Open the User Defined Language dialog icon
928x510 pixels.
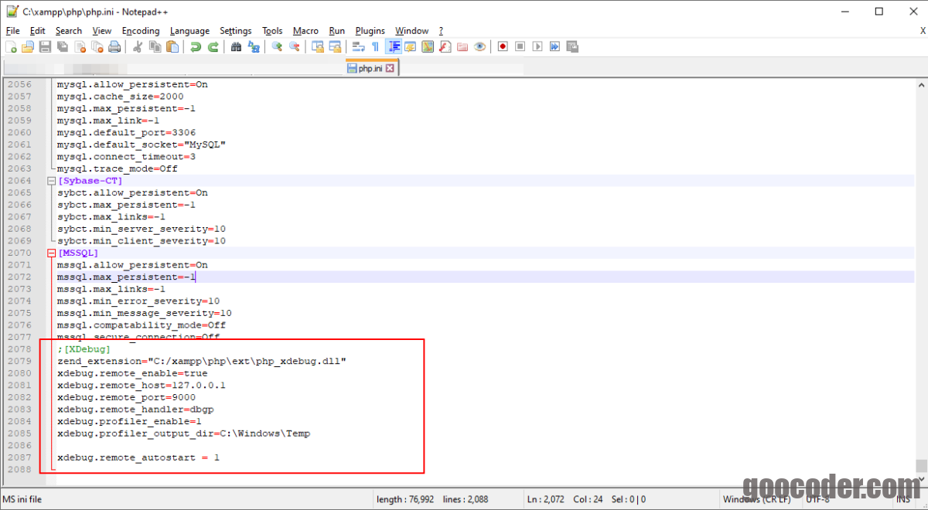click(411, 46)
